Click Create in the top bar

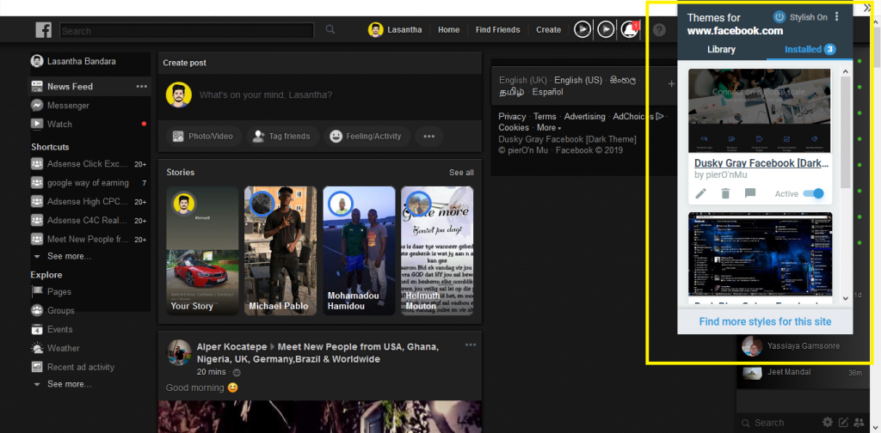(548, 30)
